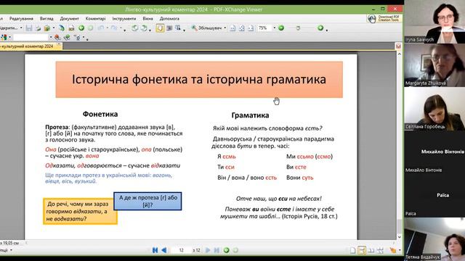Image resolution: width=465 pixels, height=261 pixels.
Task: Click the rotate counter-clockwise icon
Action: (134, 28)
